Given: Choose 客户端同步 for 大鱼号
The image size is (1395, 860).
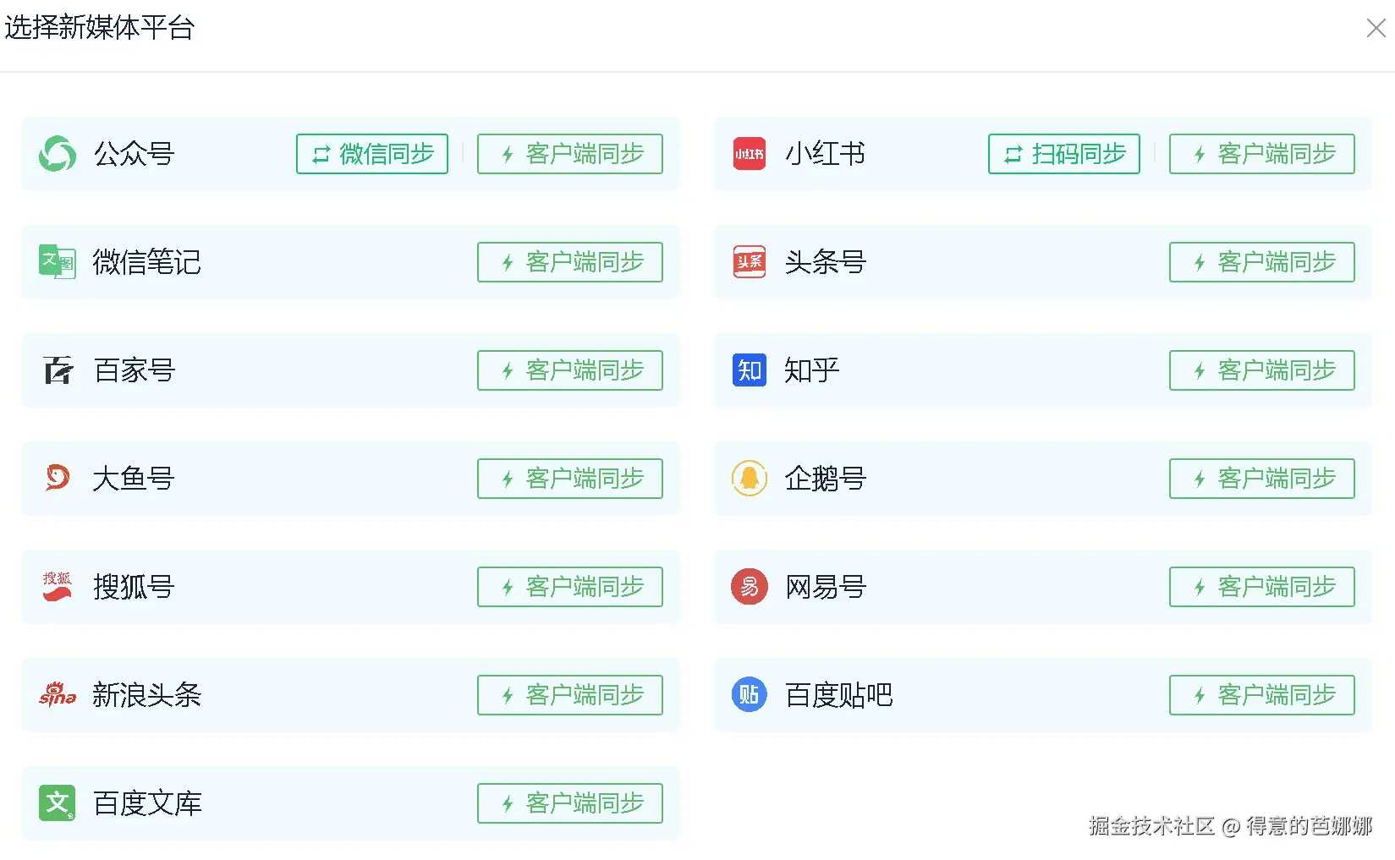Looking at the screenshot, I should click(570, 479).
